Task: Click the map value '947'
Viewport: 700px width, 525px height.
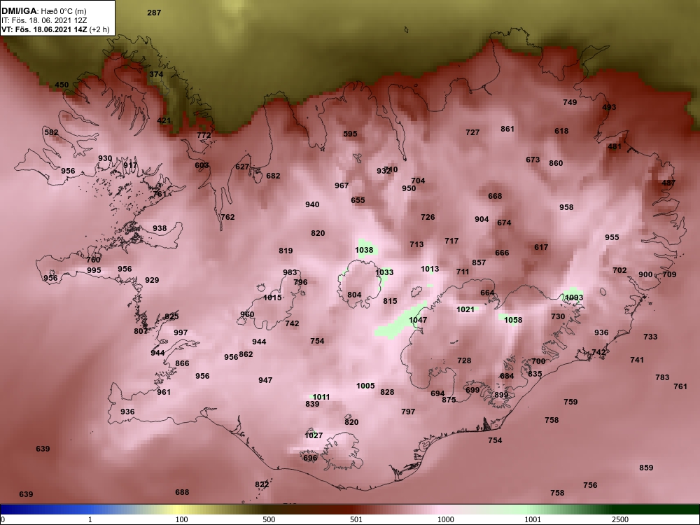Action: point(265,380)
